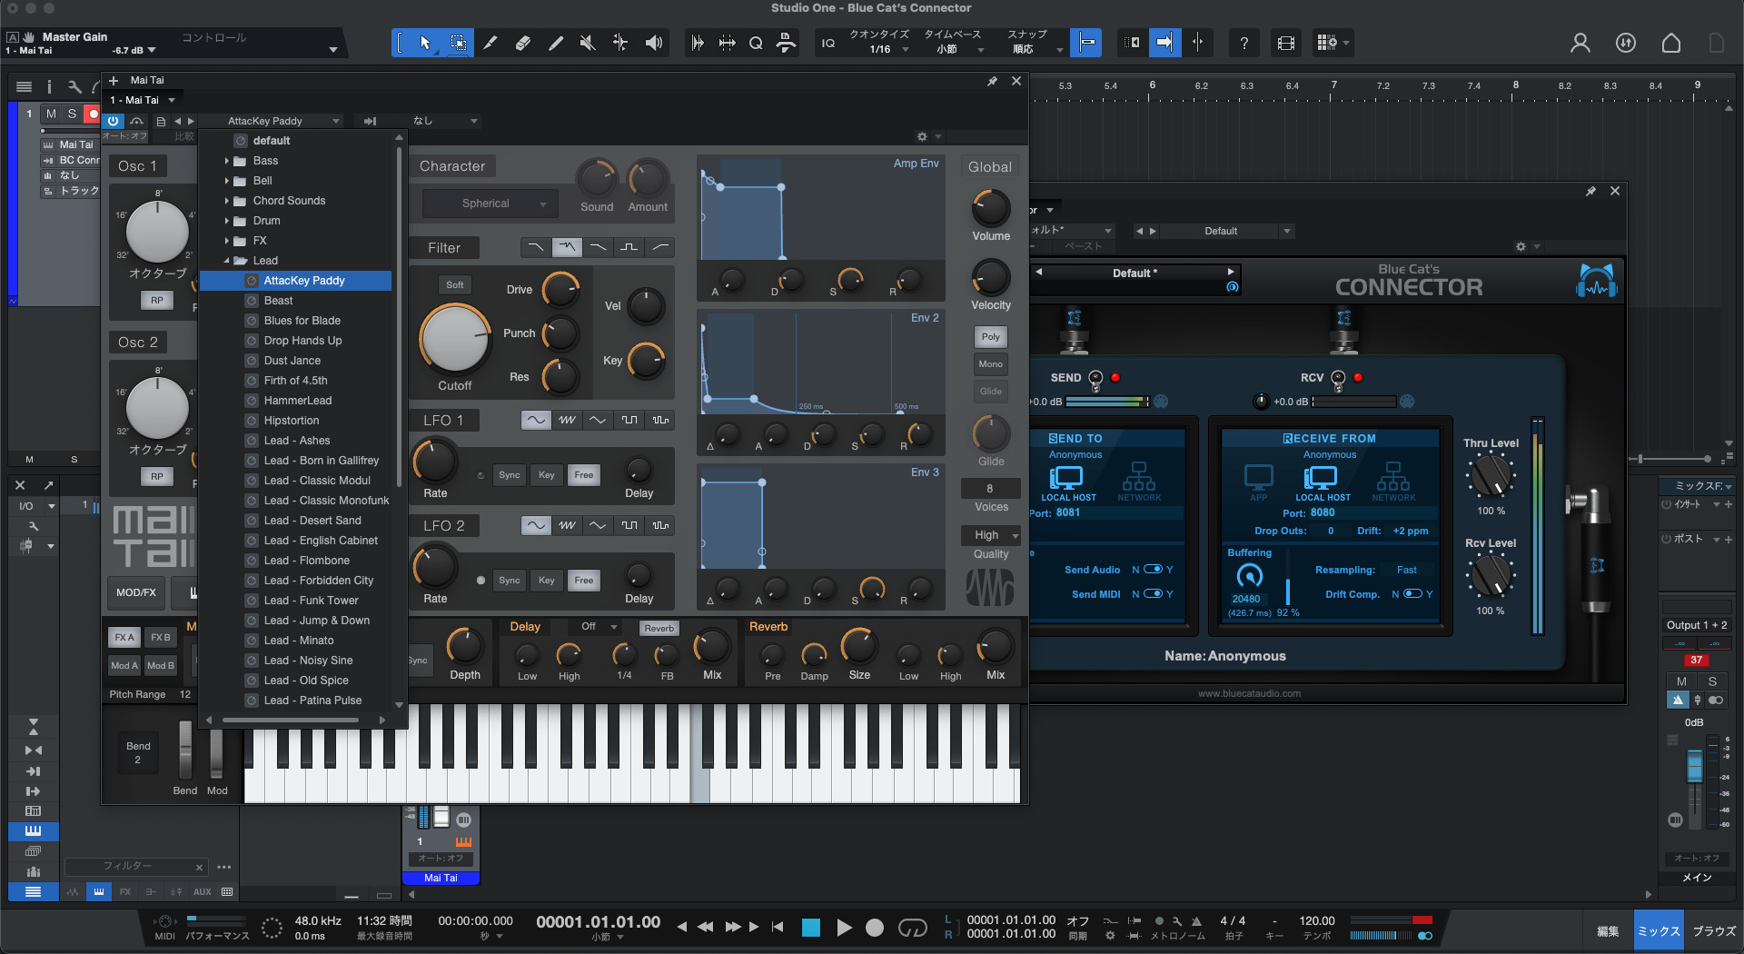Toggle Send Audio switch in Connector

(1153, 570)
